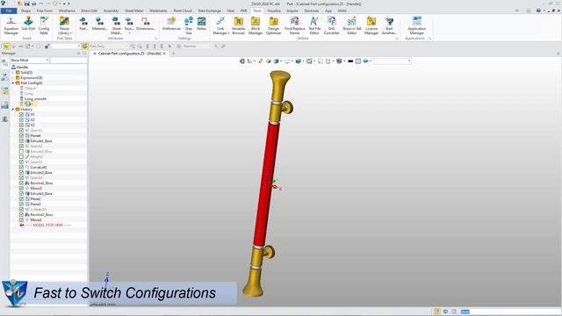Open the Block Manager
Screen dimensions: 562x316
256,25
